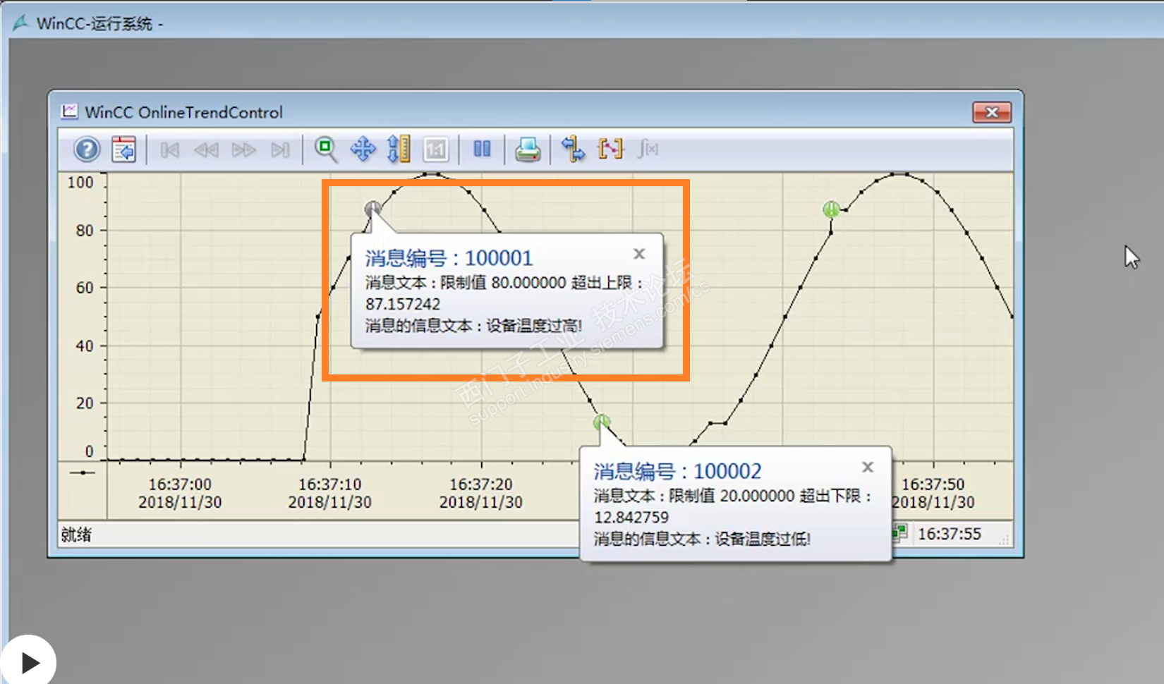Close the message 100002 tooltip
1164x684 pixels.
click(868, 467)
